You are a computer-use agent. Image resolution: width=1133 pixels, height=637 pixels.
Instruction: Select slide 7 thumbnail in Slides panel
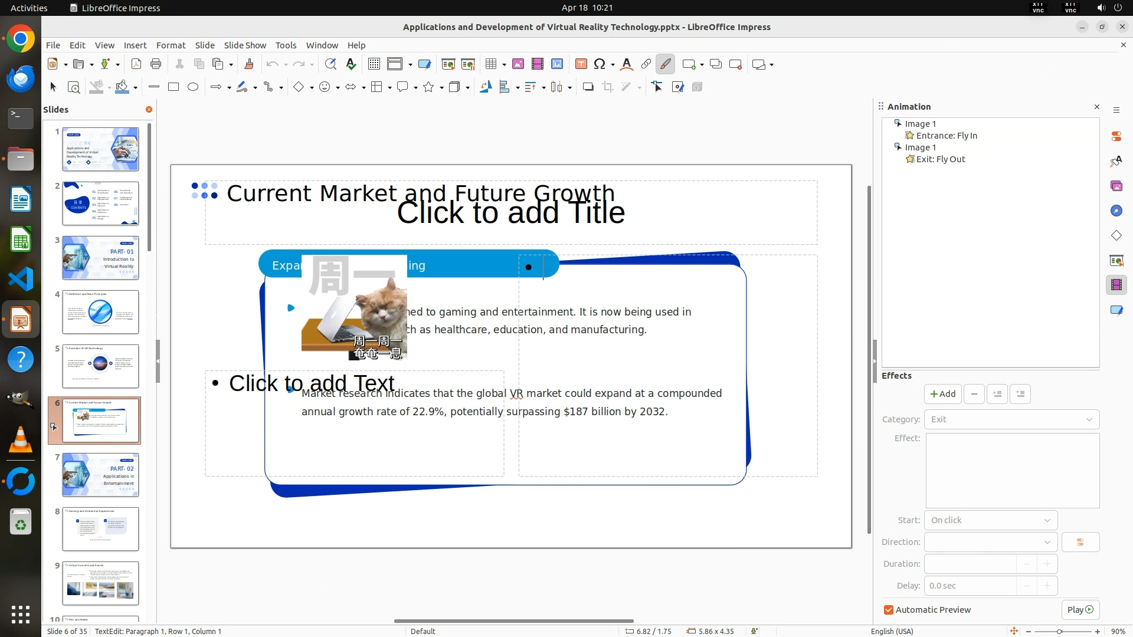[x=100, y=475]
